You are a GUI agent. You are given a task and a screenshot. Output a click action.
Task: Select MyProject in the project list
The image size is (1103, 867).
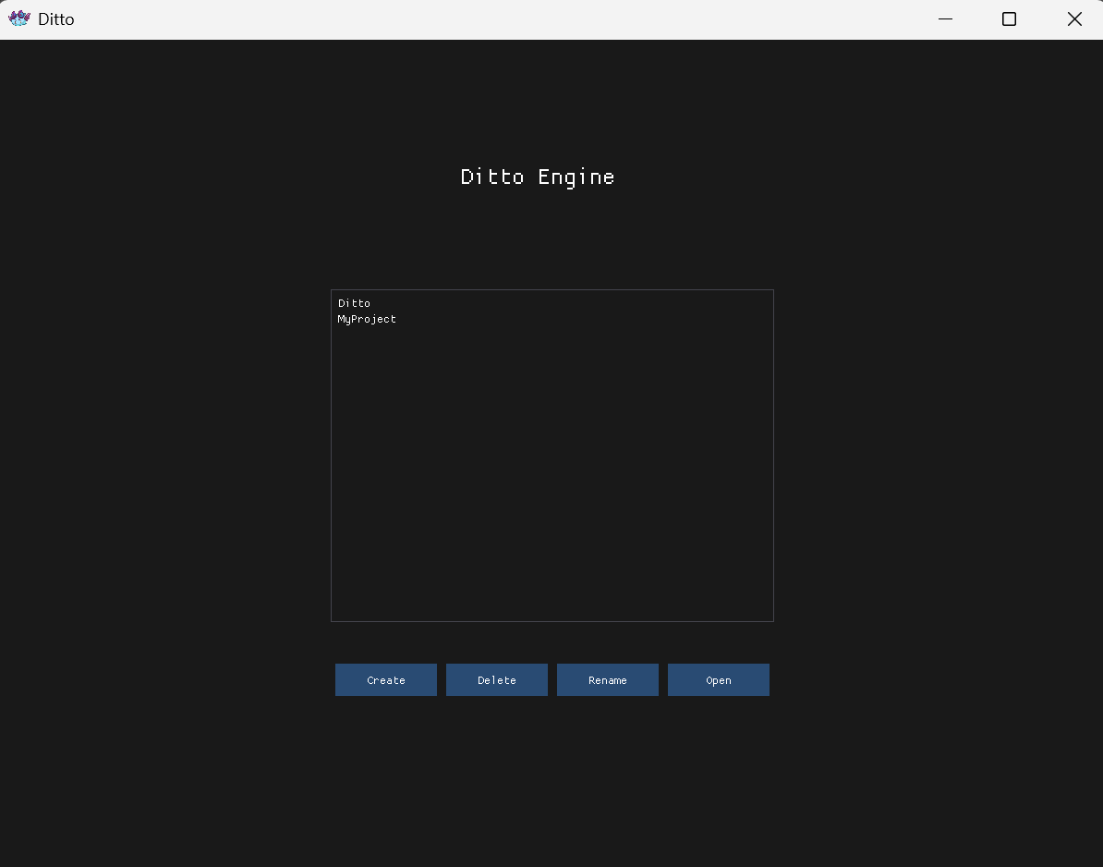click(367, 320)
